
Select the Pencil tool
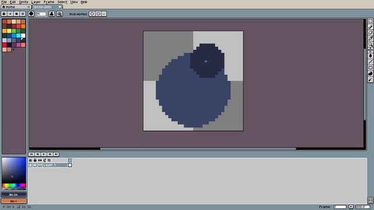[370, 27]
